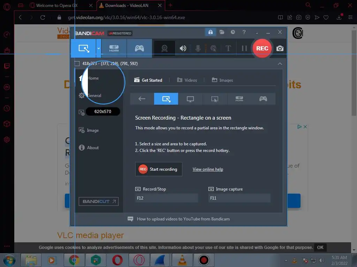Image resolution: width=357 pixels, height=267 pixels.
Task: Open General settings in sidebar
Action: coord(90,95)
